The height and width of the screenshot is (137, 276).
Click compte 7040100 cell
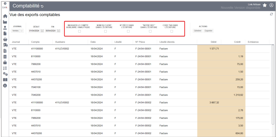pyautogui.click(x=36, y=87)
